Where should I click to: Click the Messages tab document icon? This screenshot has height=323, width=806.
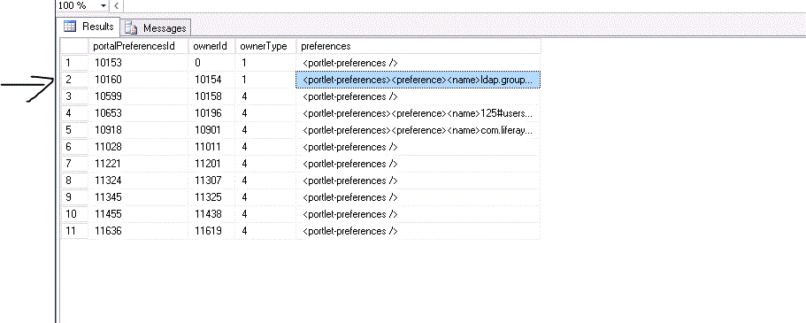coord(131,27)
